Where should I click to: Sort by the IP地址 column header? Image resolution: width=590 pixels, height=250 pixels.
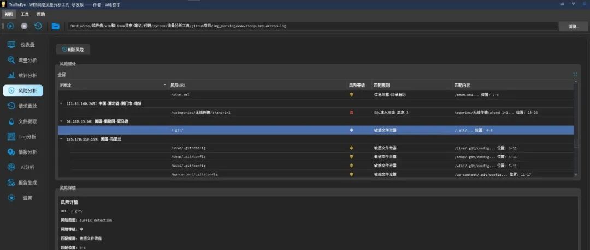pyautogui.click(x=113, y=85)
